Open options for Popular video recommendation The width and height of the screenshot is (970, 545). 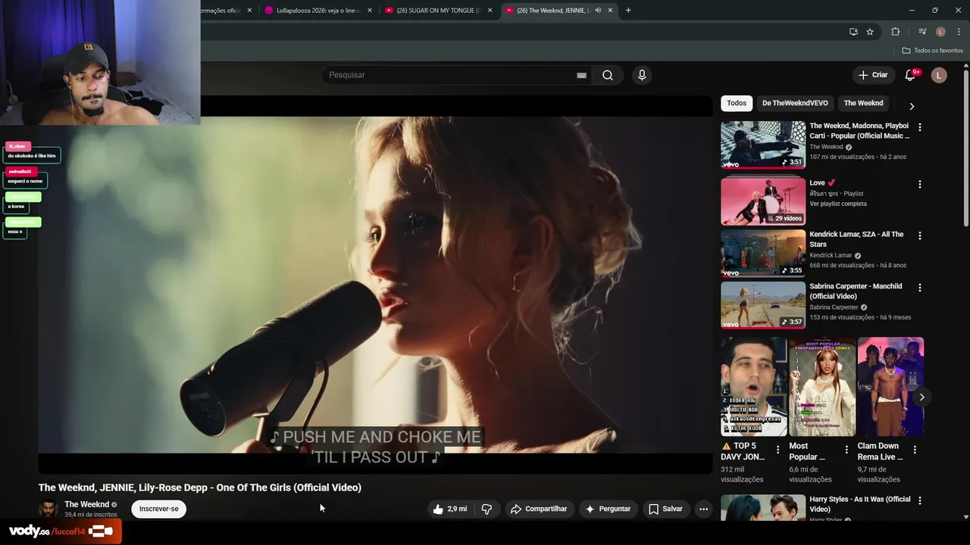920,127
